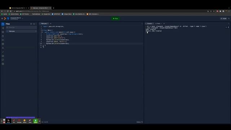
Task: Open the sidebar icon below the checkmark
Action: [x=3, y=56]
